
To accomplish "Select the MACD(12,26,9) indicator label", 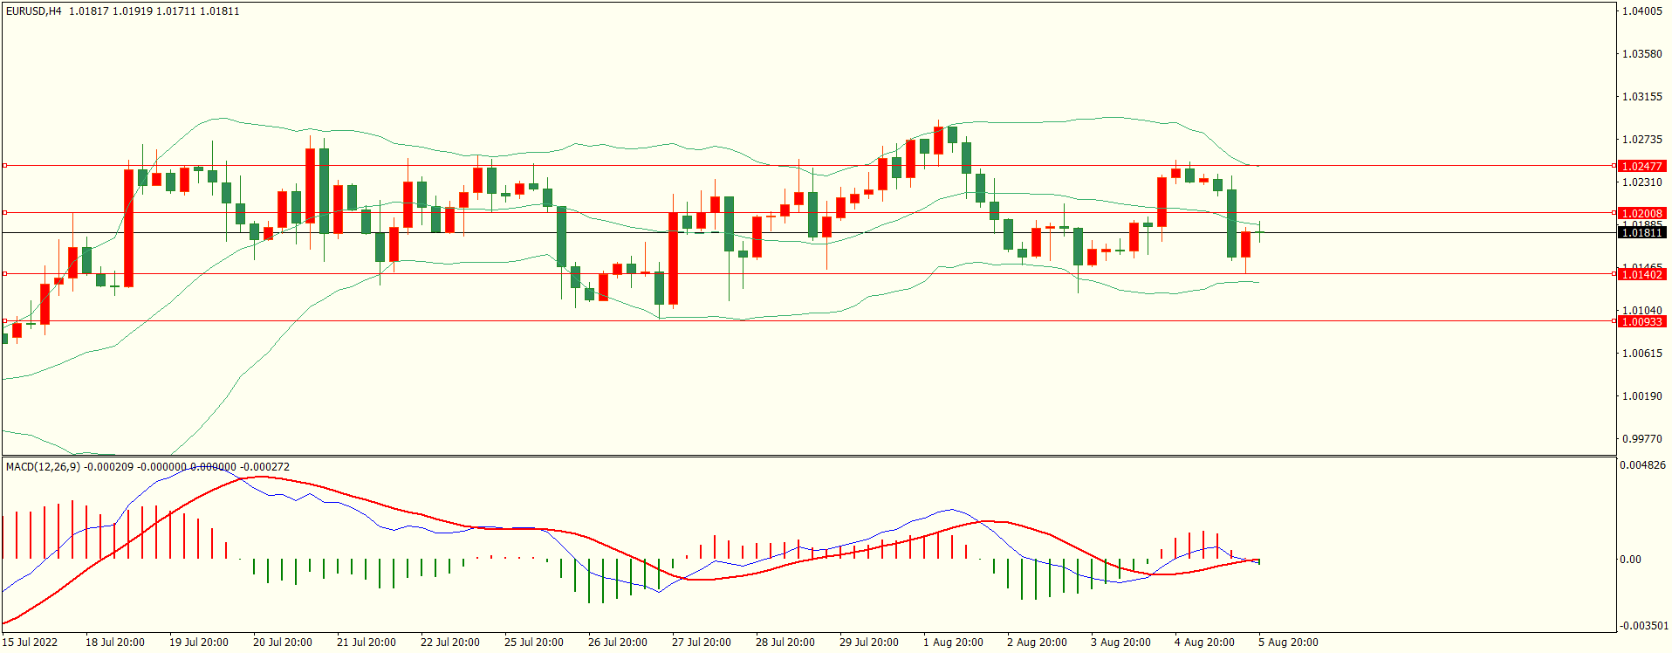I will point(43,467).
